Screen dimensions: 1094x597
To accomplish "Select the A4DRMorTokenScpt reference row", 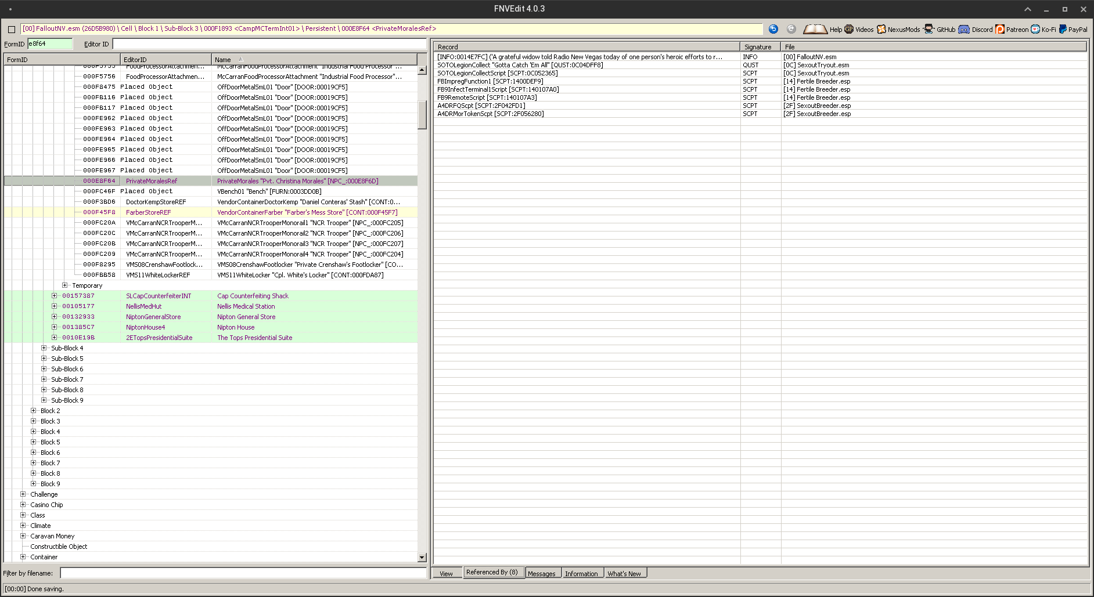I will (x=761, y=114).
